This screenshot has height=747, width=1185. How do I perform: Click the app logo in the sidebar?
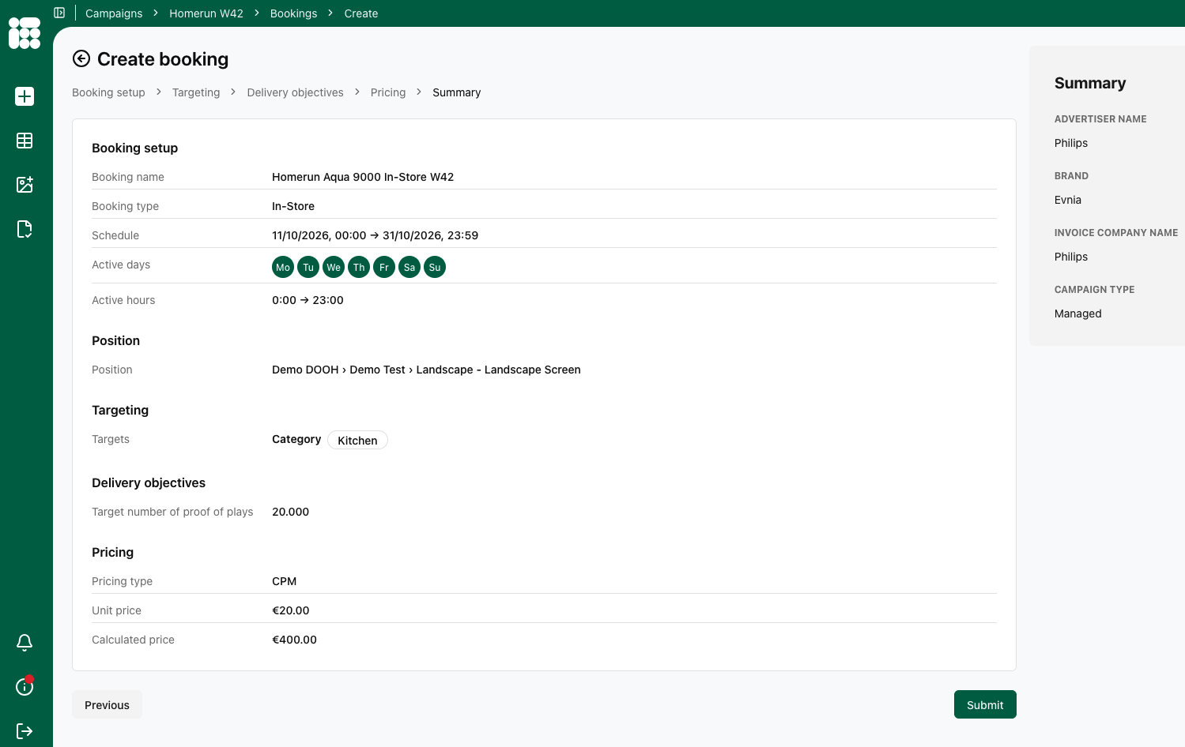25,33
